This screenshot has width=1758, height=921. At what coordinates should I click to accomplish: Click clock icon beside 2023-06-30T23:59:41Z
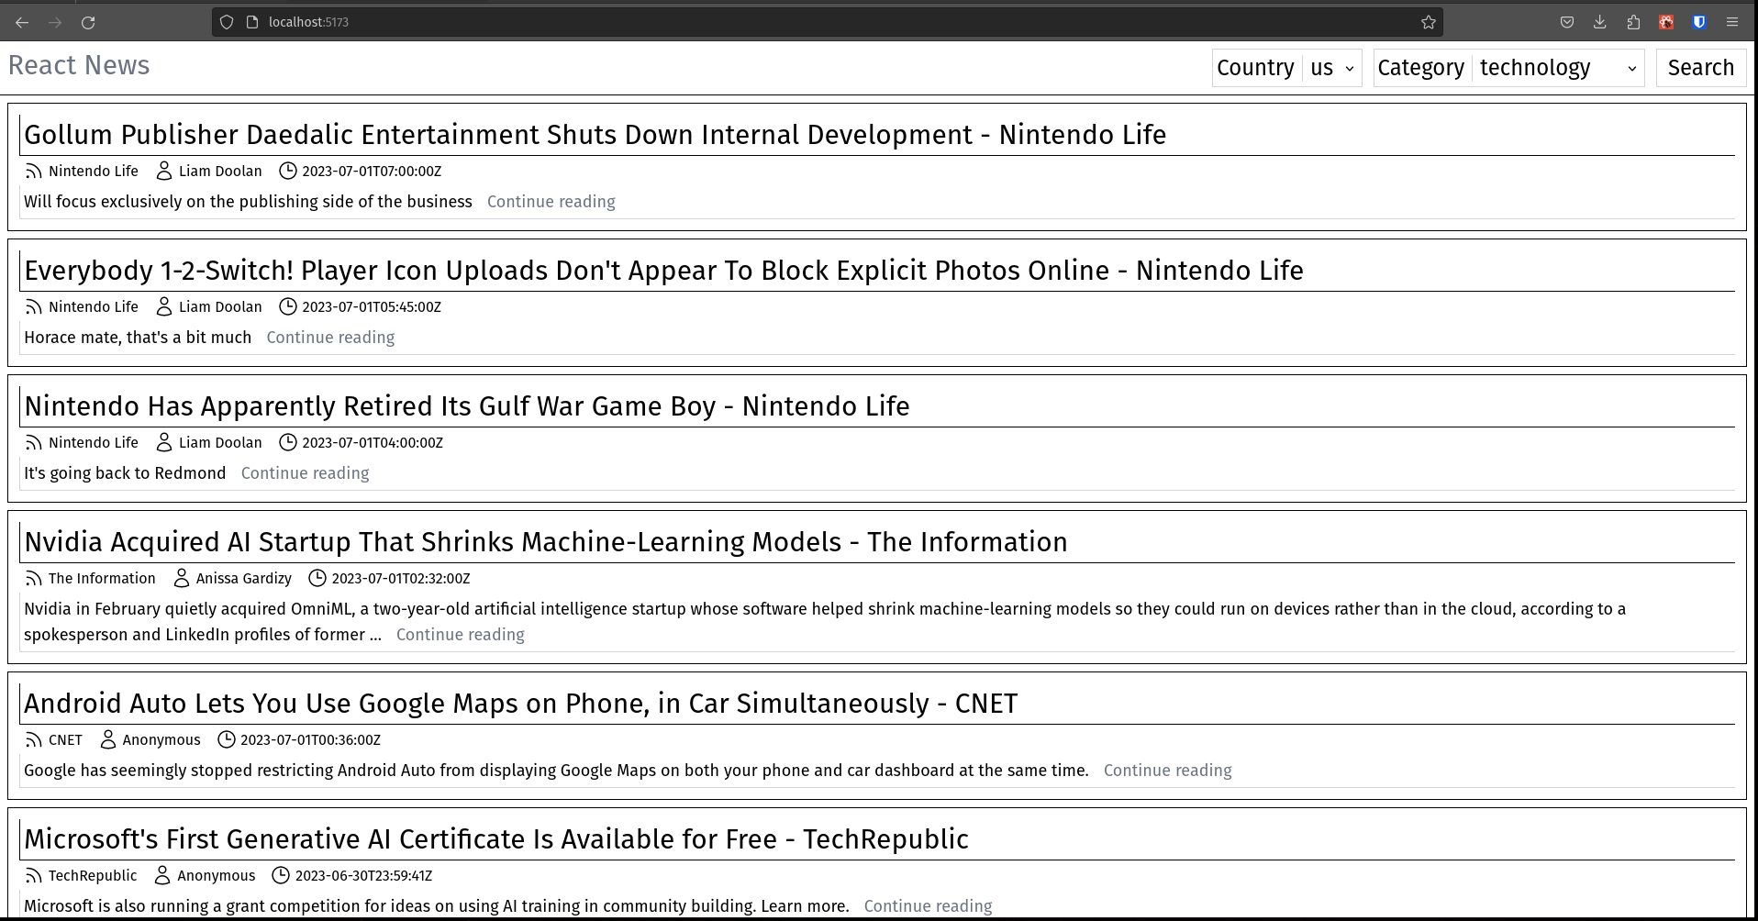pyautogui.click(x=281, y=875)
